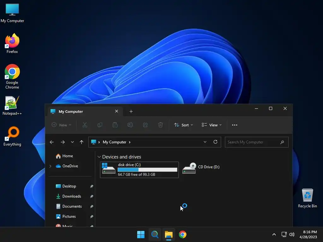Open the network icon in system tray
Viewport: 323px width, 242px height.
tap(284, 234)
